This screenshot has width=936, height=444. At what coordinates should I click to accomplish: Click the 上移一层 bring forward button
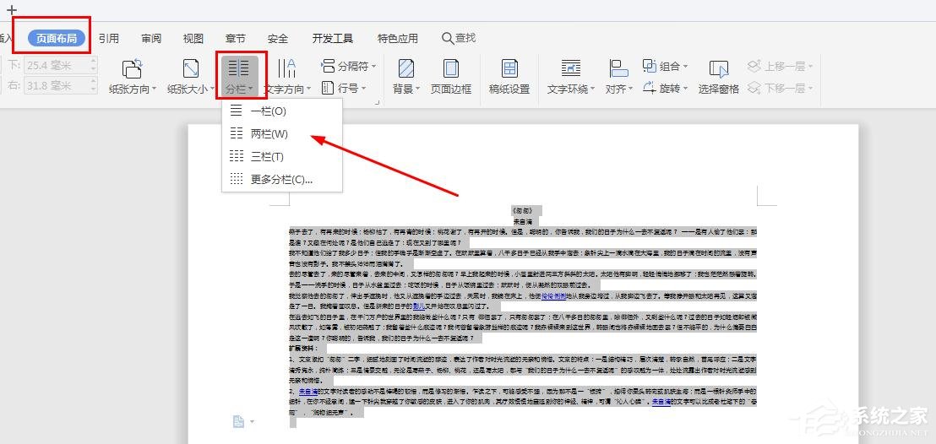click(780, 66)
